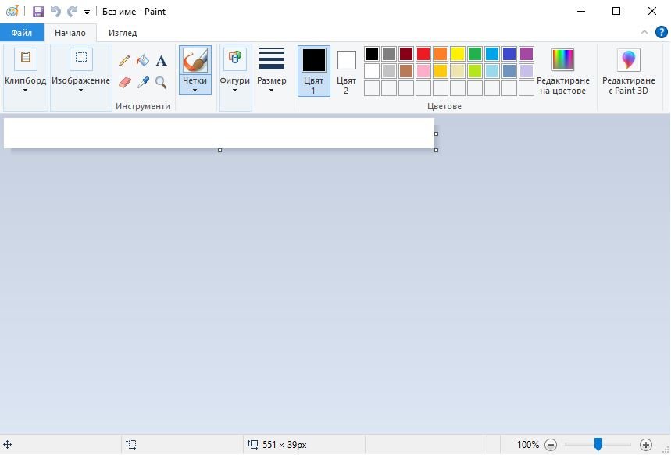
Task: Select the Text tool letter A
Action: click(162, 60)
